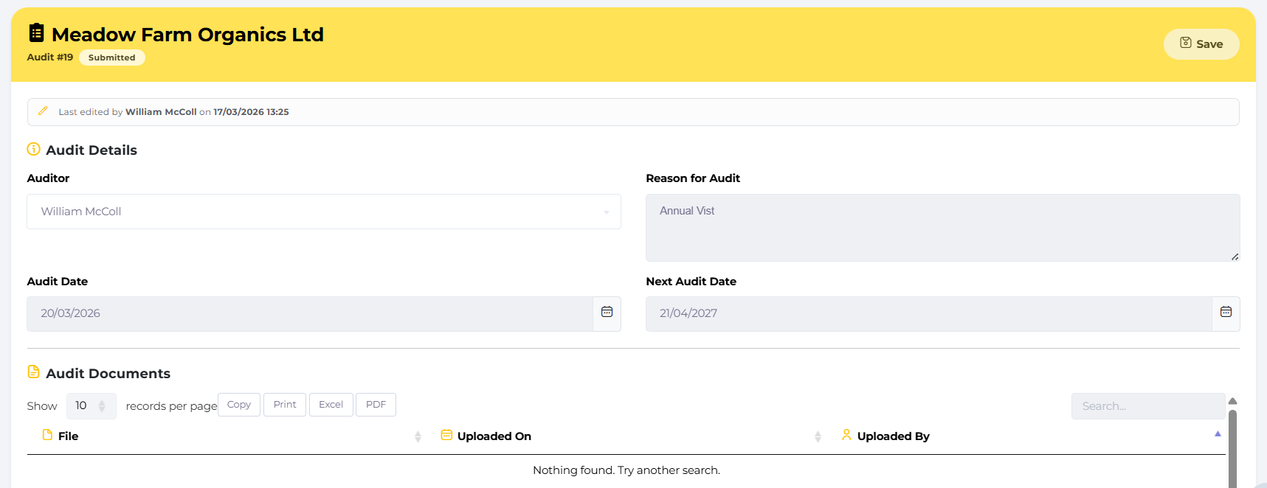1267x488 pixels.
Task: Click the Submitted status badge
Action: (x=112, y=57)
